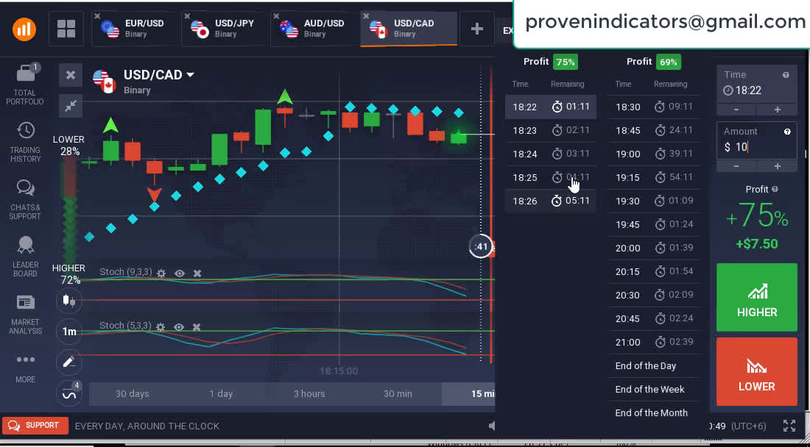Toggle visibility of Stoch (9,3,3) indicator
Screen dimensions: 810x447
point(180,273)
